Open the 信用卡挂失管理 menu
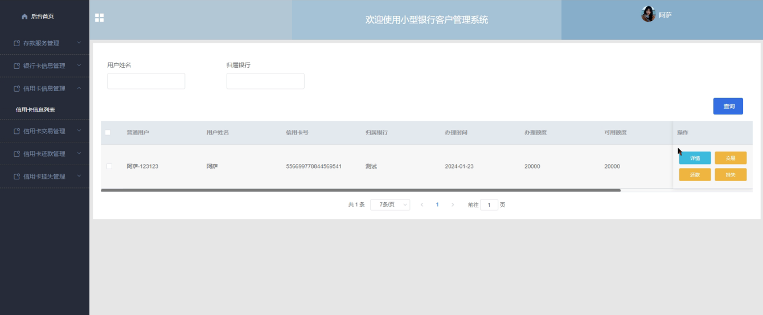 (44, 177)
